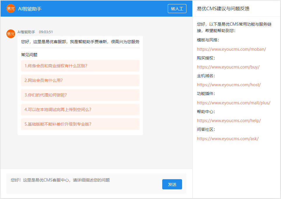Click the 易优CMS建议与问题反馈 panel title
The width and height of the screenshot is (281, 199).
tap(223, 8)
